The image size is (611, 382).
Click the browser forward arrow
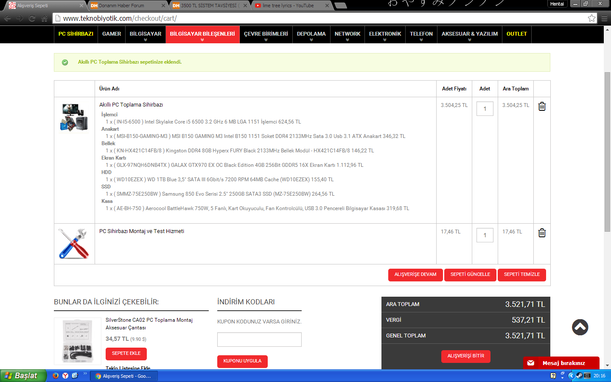20,18
